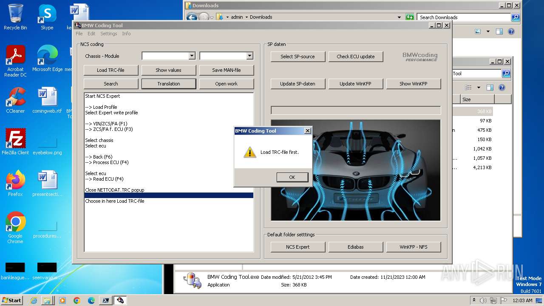This screenshot has height=306, width=544.
Task: Open Microsoft Edge desktop icon
Action: [x=47, y=59]
